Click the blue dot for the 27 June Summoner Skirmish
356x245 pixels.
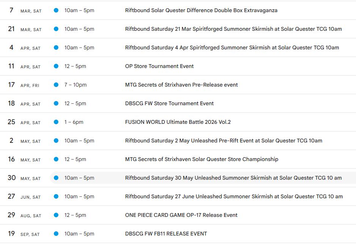coord(56,196)
